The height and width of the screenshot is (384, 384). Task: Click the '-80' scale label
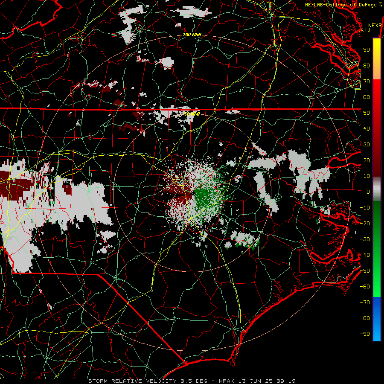click(365, 318)
